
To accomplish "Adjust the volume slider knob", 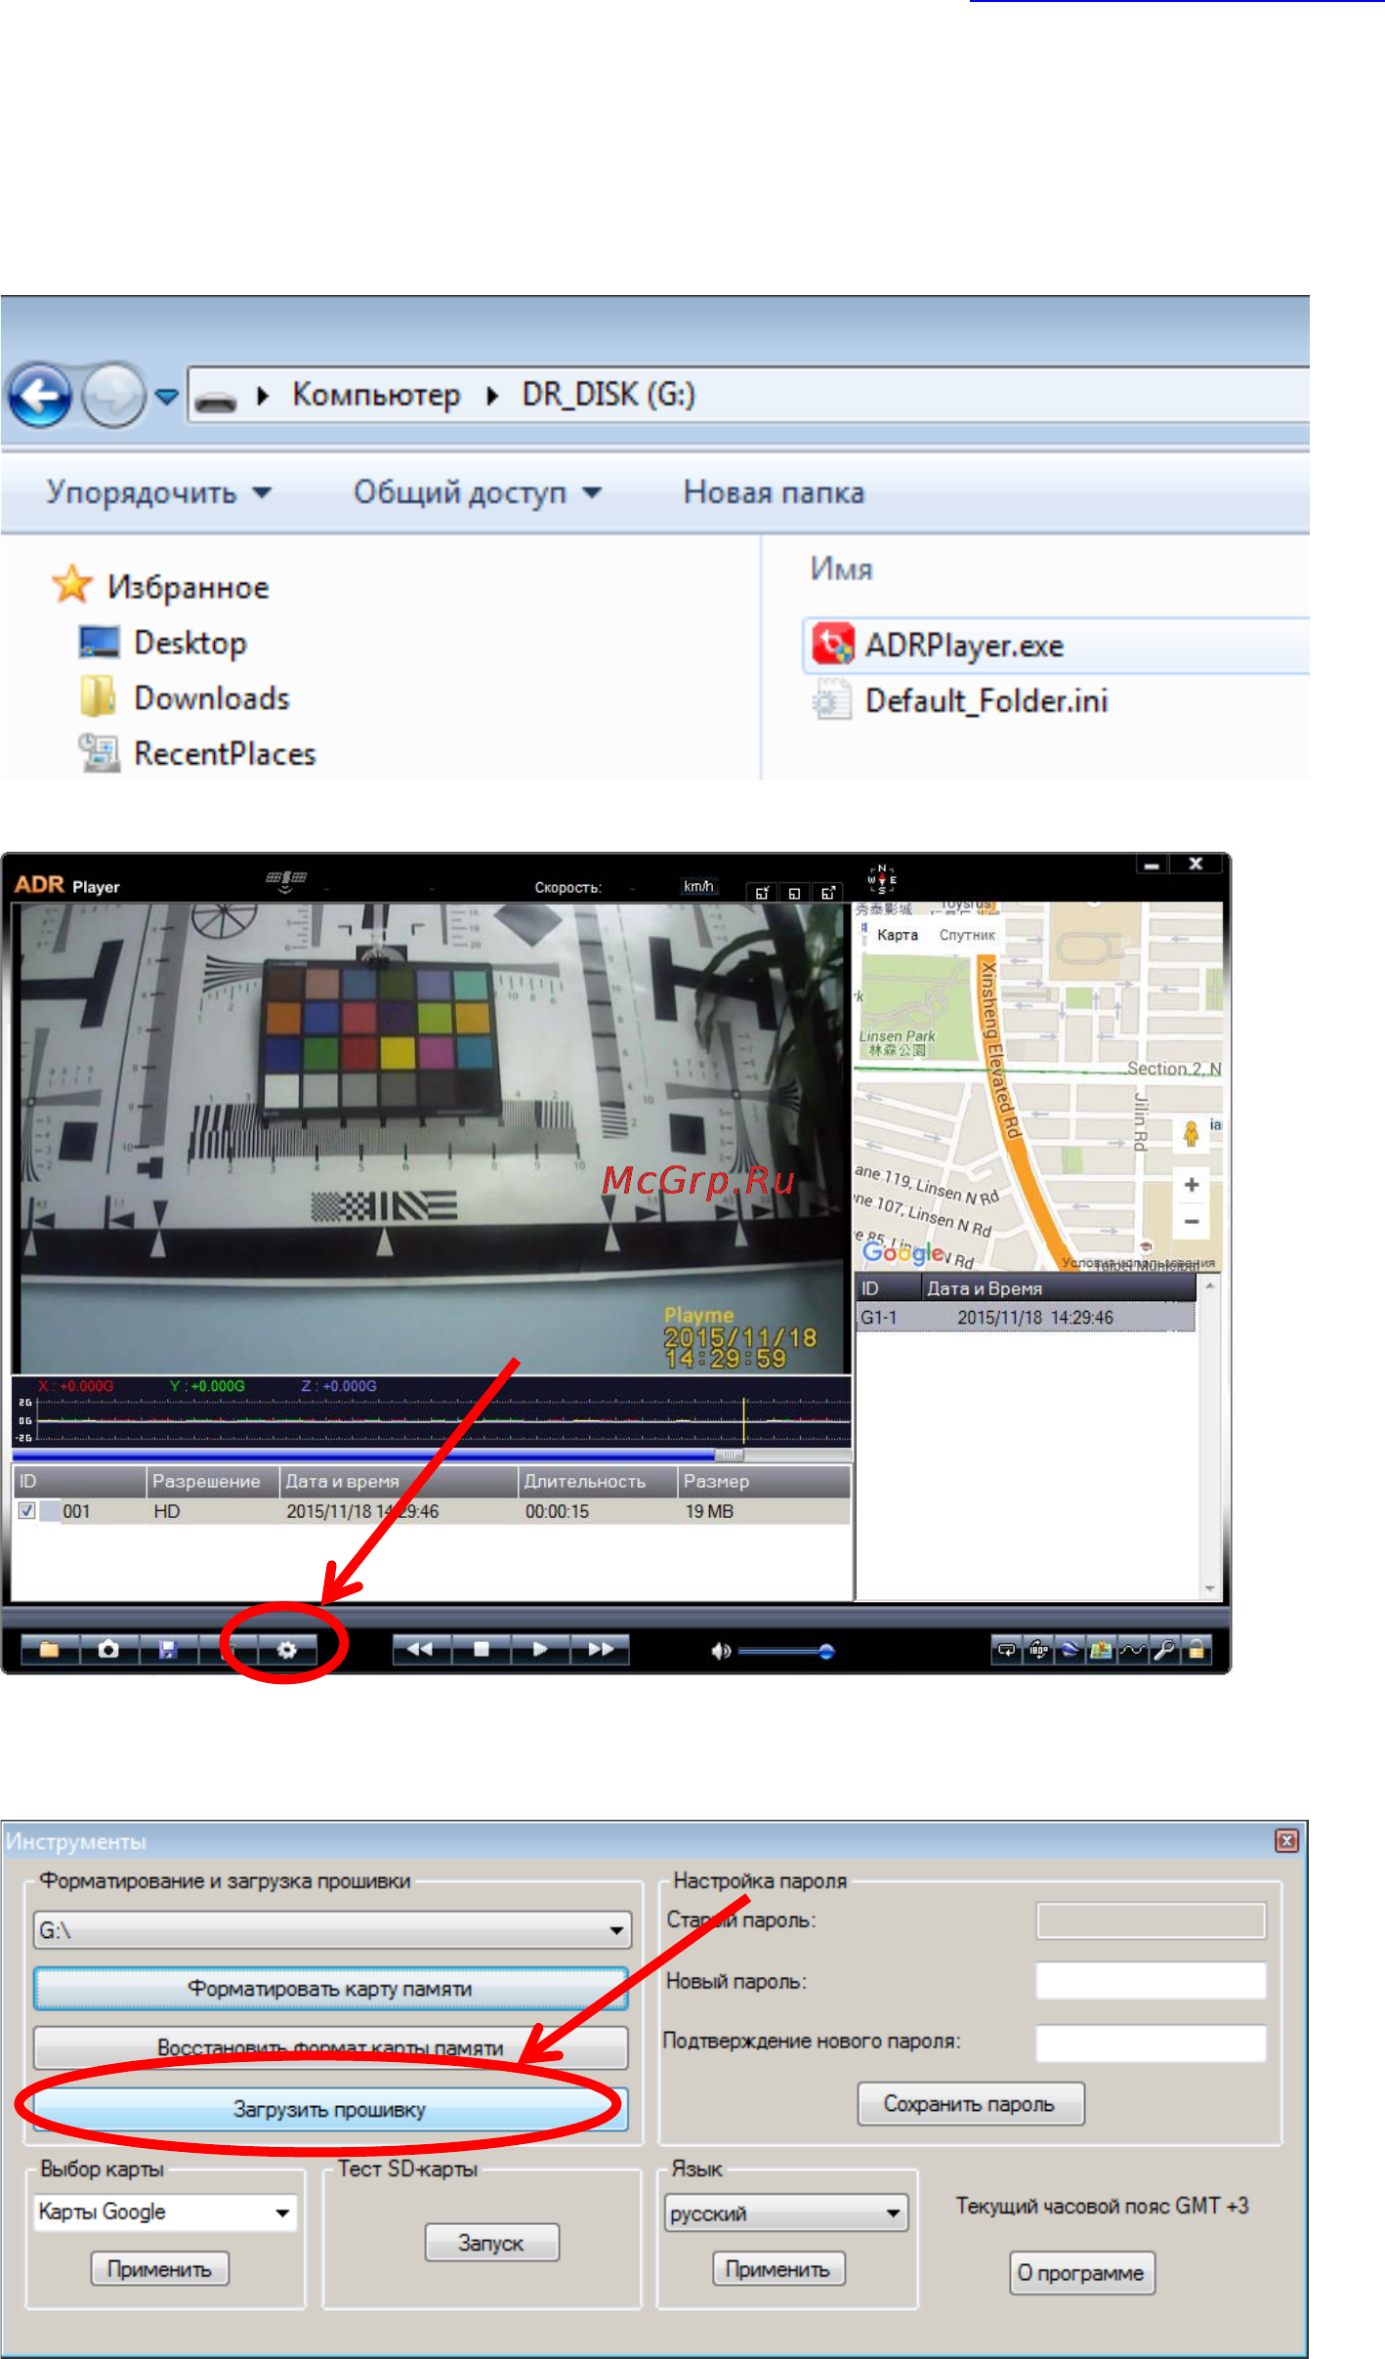I will 826,1651.
